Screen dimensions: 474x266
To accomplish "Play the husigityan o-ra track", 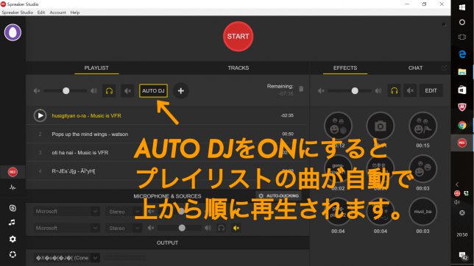I will (40, 115).
